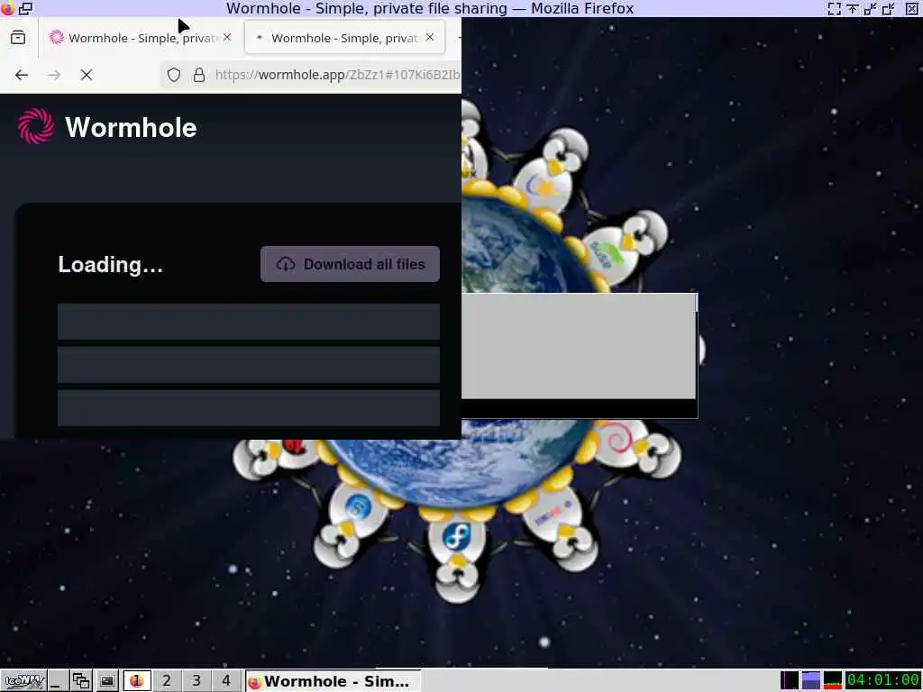The width and height of the screenshot is (923, 692).
Task: Click the title bar restore arrow icon
Action: (x=889, y=8)
